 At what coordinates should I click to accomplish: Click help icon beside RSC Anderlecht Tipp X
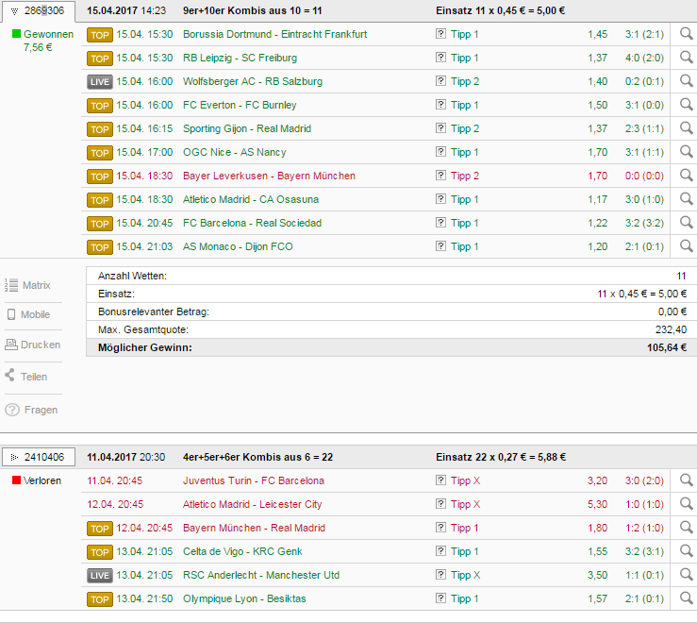tap(440, 575)
